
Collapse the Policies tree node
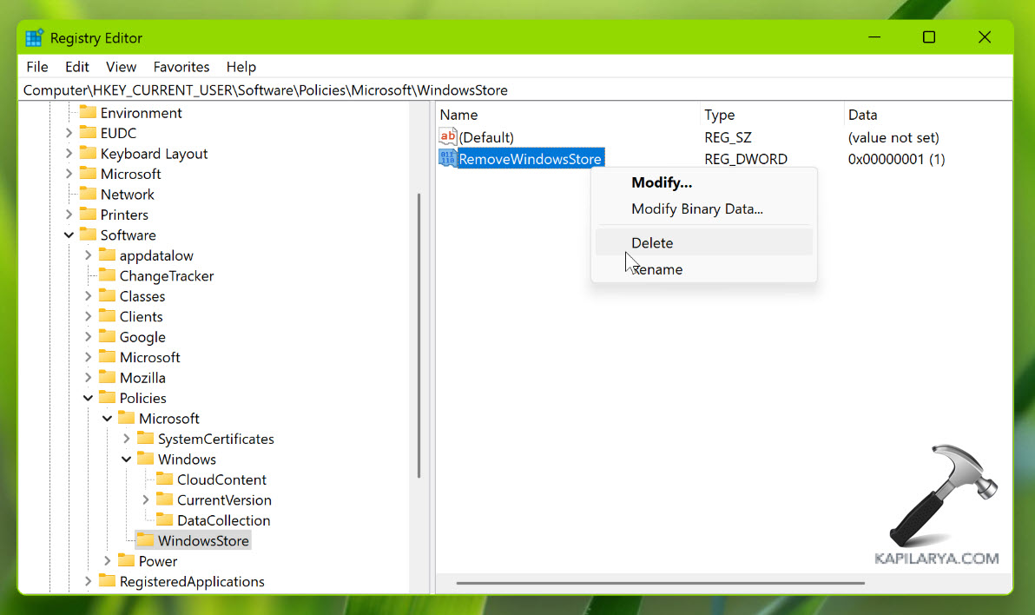point(88,398)
